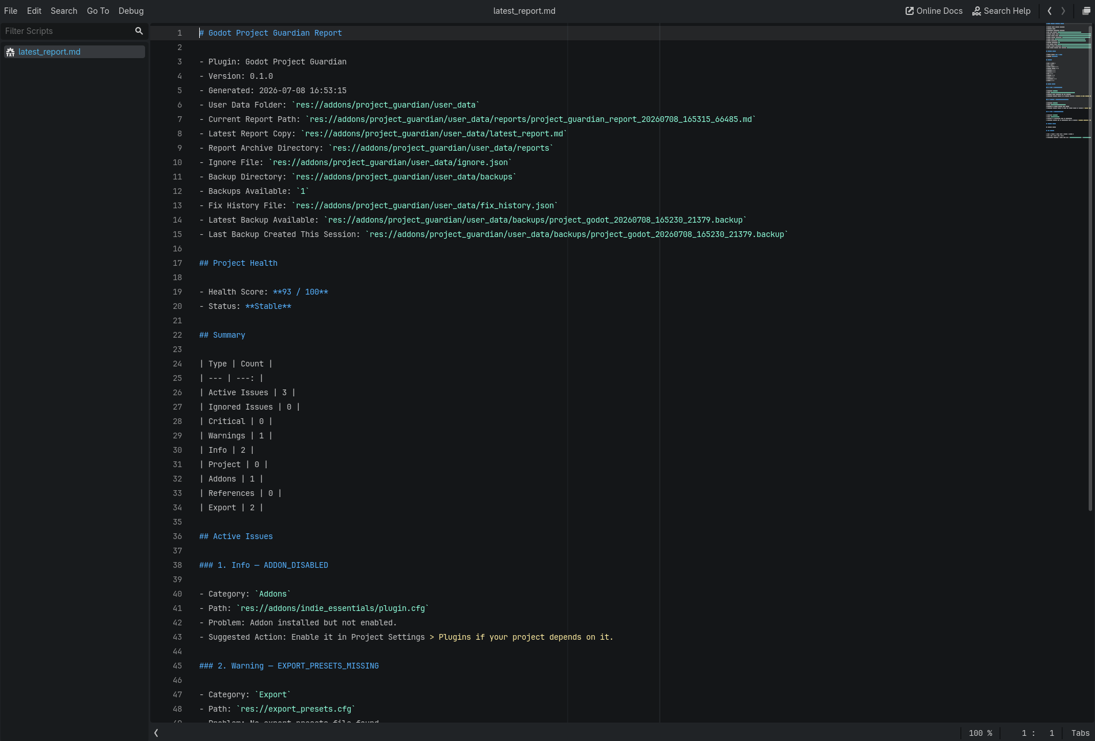Click the '| Active Issues | 3 |' row
Viewport: 1095px width, 741px height.
tap(248, 392)
